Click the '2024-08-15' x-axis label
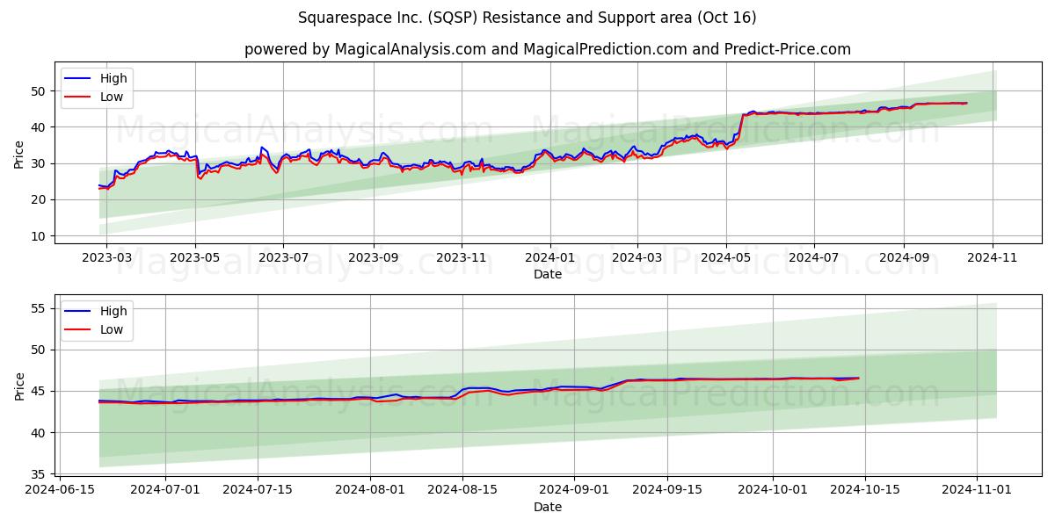This screenshot has height=527, width=1055. click(x=462, y=492)
